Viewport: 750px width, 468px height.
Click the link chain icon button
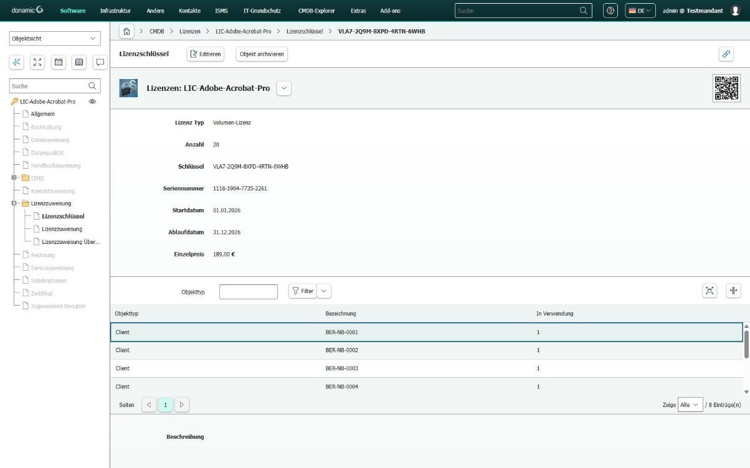pos(726,54)
